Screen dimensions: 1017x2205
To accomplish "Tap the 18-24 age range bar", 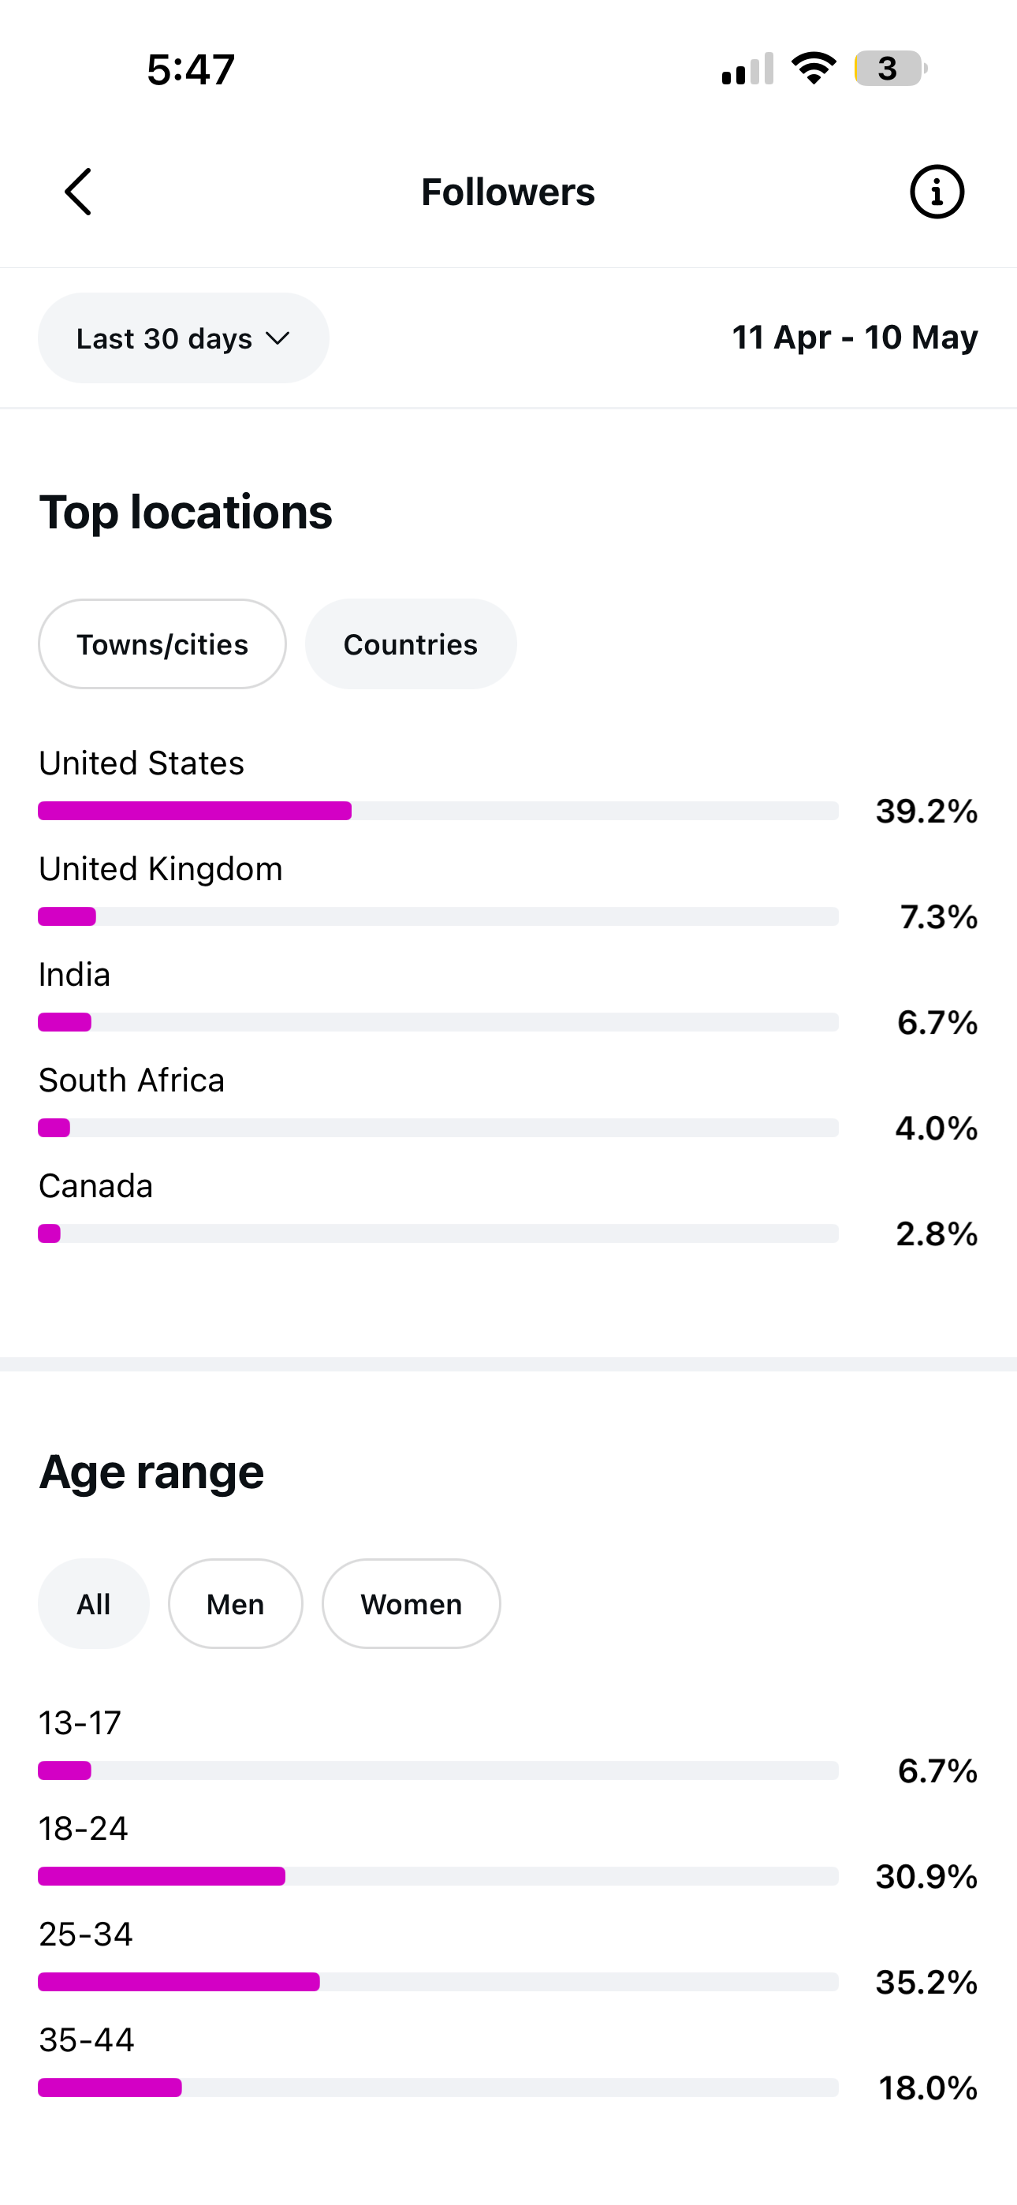I will 438,1876.
